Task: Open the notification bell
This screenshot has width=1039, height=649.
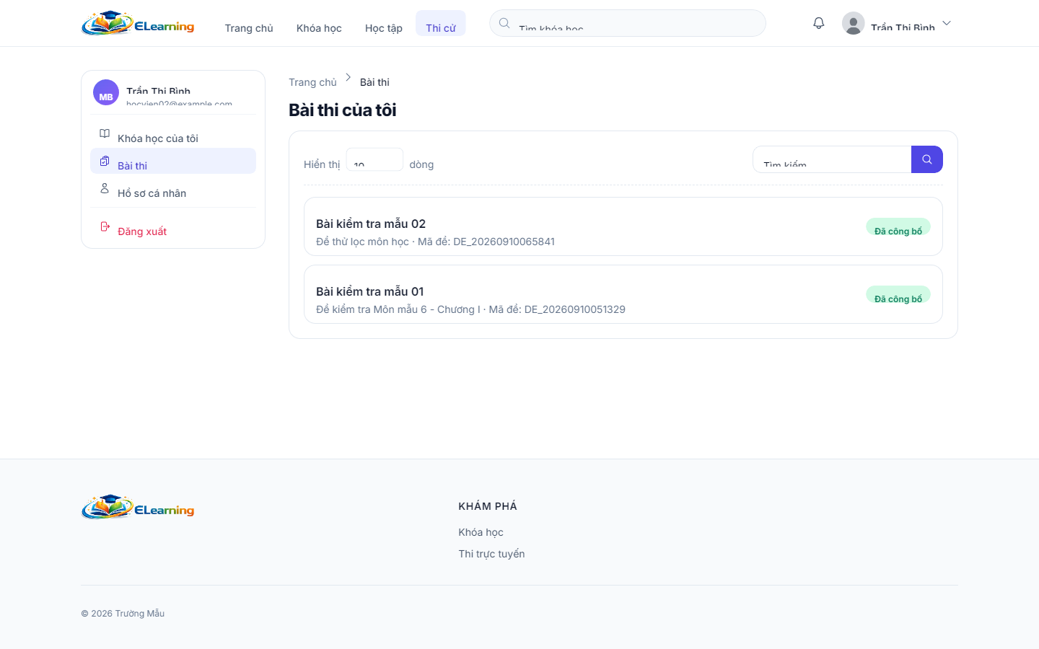Action: [x=819, y=23]
